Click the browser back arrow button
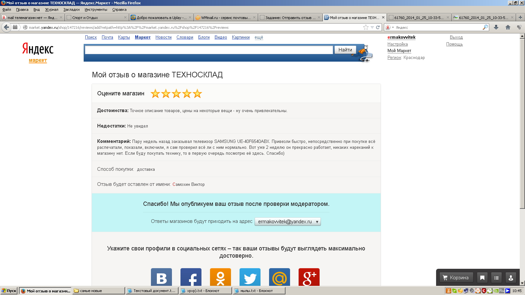 pyautogui.click(x=6, y=27)
